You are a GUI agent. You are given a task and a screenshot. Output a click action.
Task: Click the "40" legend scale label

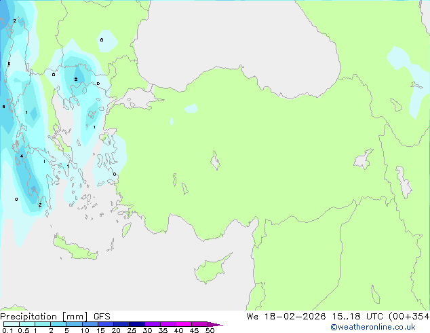178,330
